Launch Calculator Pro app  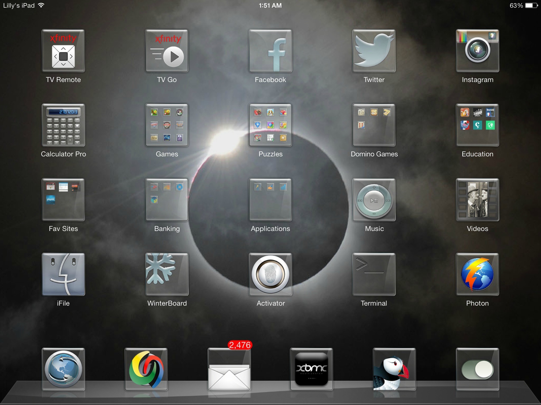coord(63,125)
